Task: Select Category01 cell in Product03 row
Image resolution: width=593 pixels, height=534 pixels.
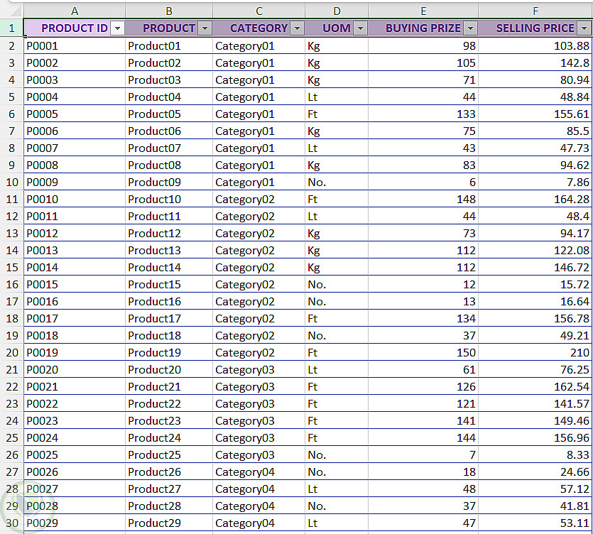Action: click(x=259, y=80)
